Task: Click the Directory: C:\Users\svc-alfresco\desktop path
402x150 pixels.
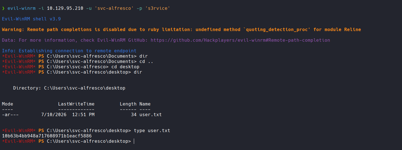Action: click(69, 88)
